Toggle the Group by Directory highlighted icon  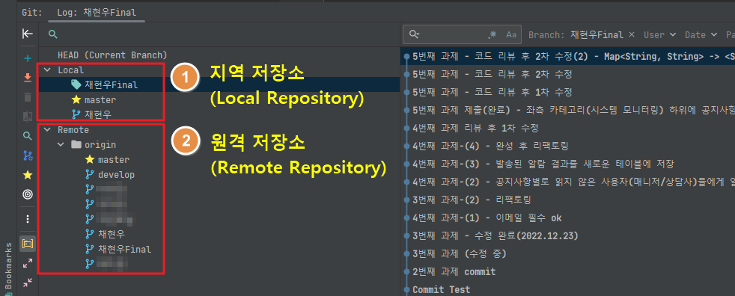[28, 244]
